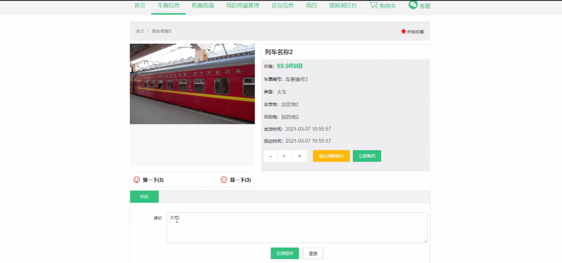Click 点我收藏 to favorite this ticket

pyautogui.click(x=415, y=31)
